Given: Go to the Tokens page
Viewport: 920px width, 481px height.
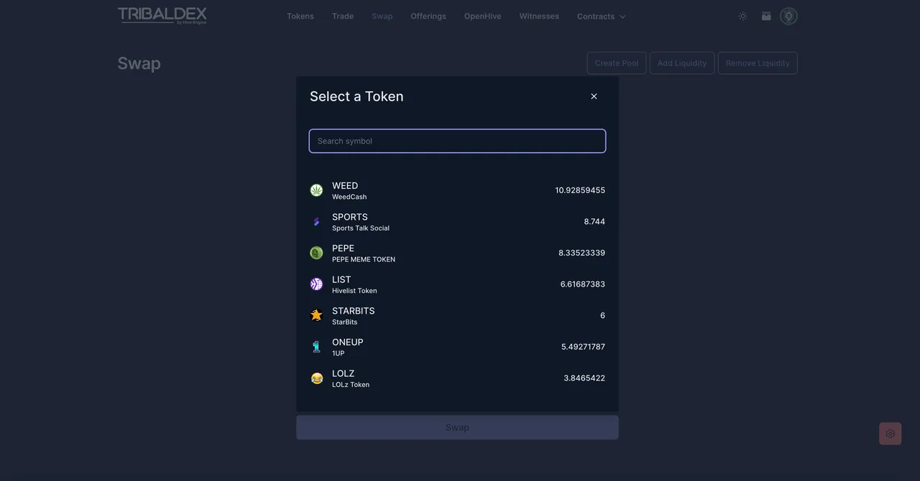Looking at the screenshot, I should 300,16.
